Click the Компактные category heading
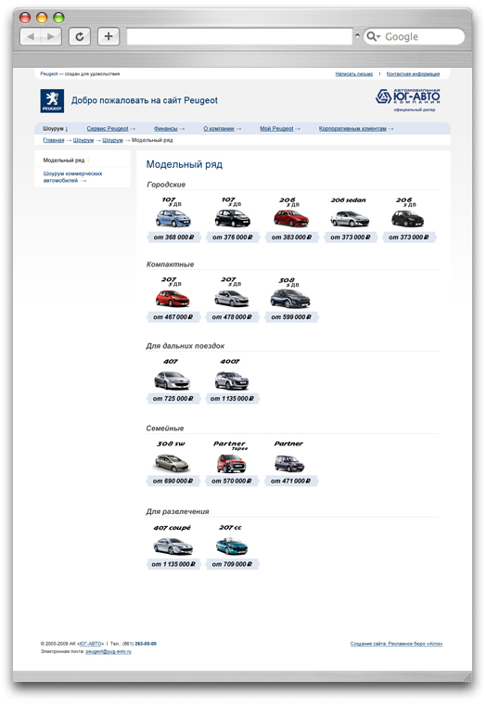Image resolution: width=486 pixels, height=706 pixels. [x=170, y=264]
